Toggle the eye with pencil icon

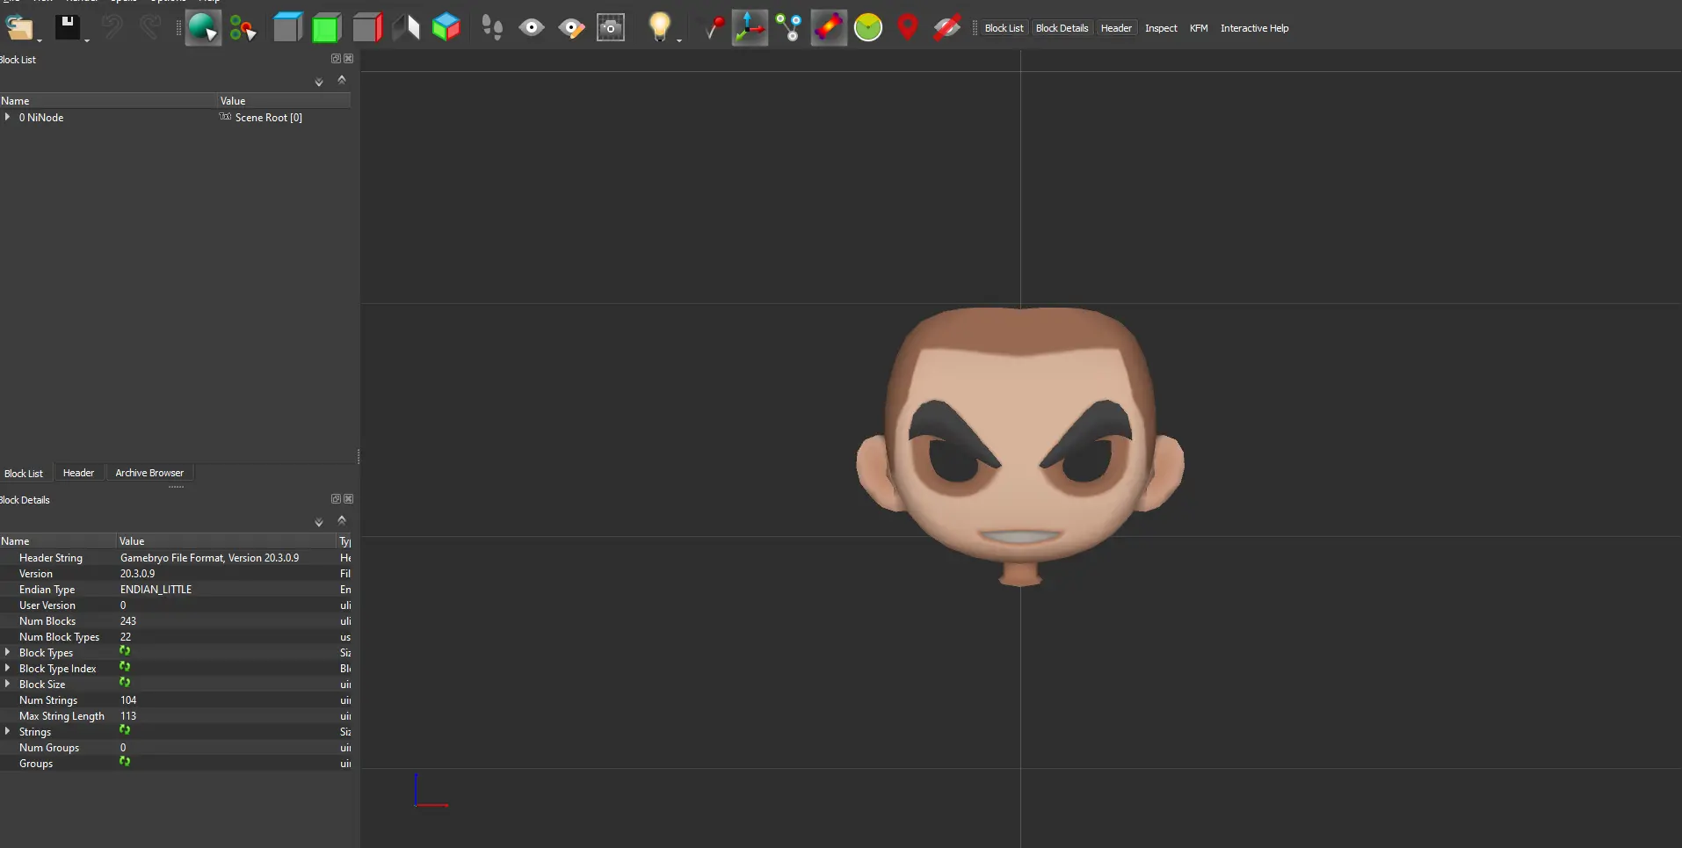coord(571,28)
